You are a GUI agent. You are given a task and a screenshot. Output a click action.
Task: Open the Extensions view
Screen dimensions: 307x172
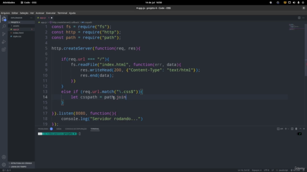(4, 49)
